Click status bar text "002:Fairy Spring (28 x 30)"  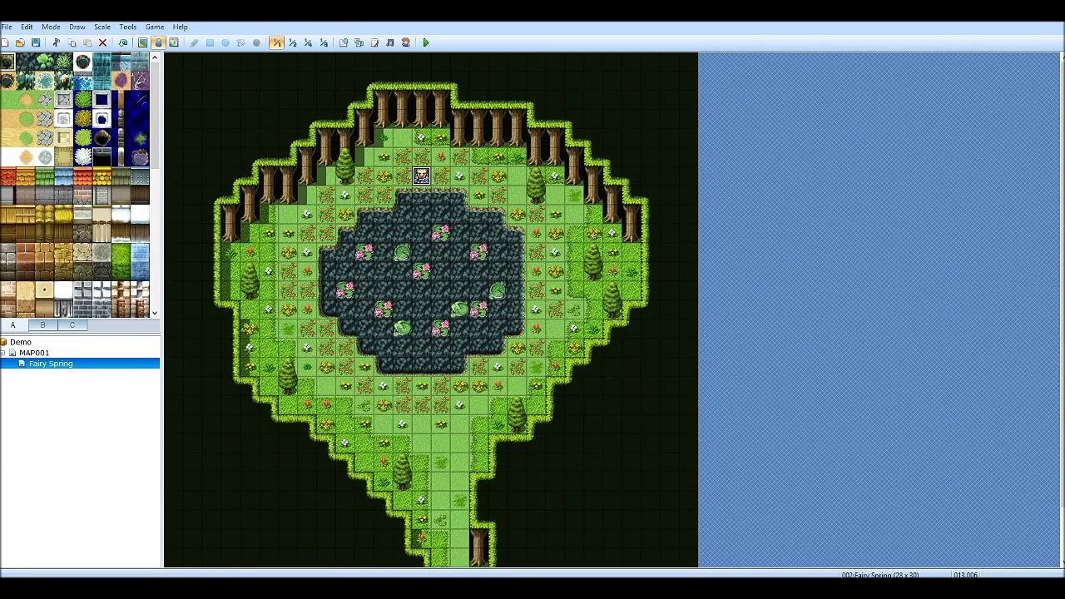pyautogui.click(x=880, y=575)
